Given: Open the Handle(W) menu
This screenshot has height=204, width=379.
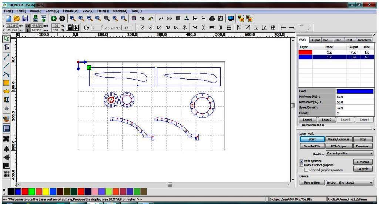Looking at the screenshot, I should (x=71, y=11).
